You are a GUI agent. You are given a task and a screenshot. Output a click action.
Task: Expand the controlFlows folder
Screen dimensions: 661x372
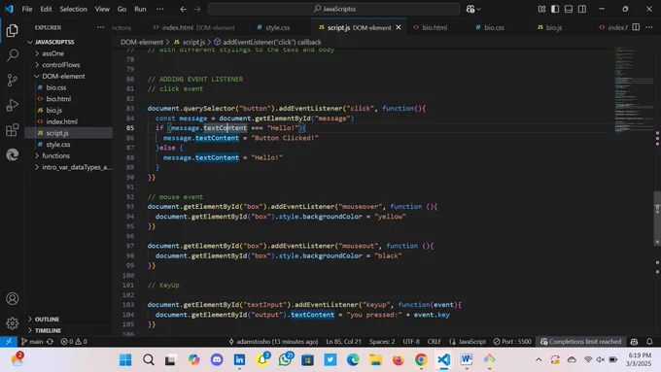[x=60, y=65]
